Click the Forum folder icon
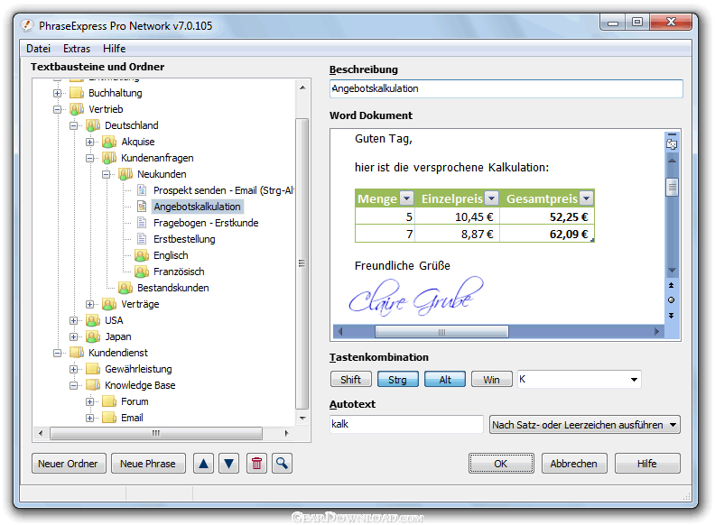This screenshot has width=715, height=525. pos(109,401)
